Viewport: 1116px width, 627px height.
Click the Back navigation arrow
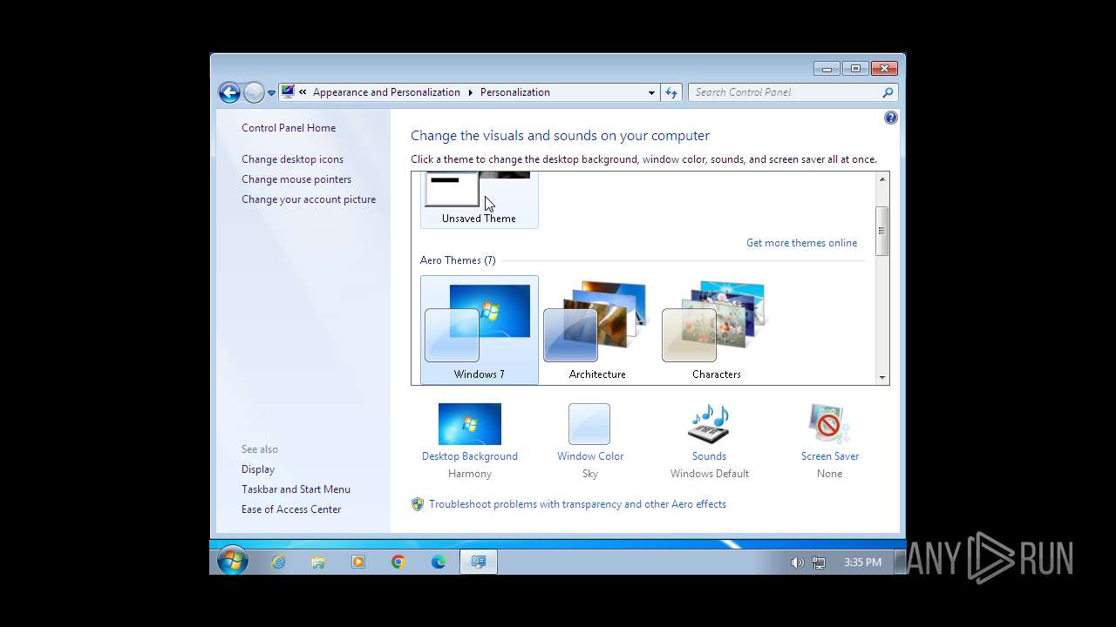[x=229, y=92]
